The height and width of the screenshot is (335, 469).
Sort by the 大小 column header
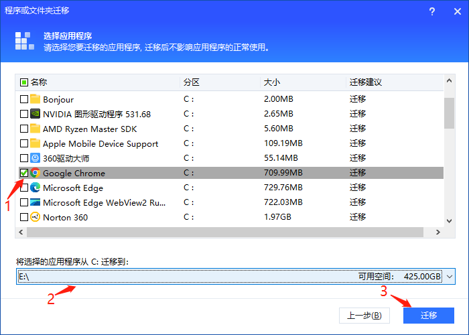[x=271, y=82]
